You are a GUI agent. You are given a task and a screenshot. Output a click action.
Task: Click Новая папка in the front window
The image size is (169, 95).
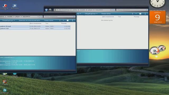point(49,20)
